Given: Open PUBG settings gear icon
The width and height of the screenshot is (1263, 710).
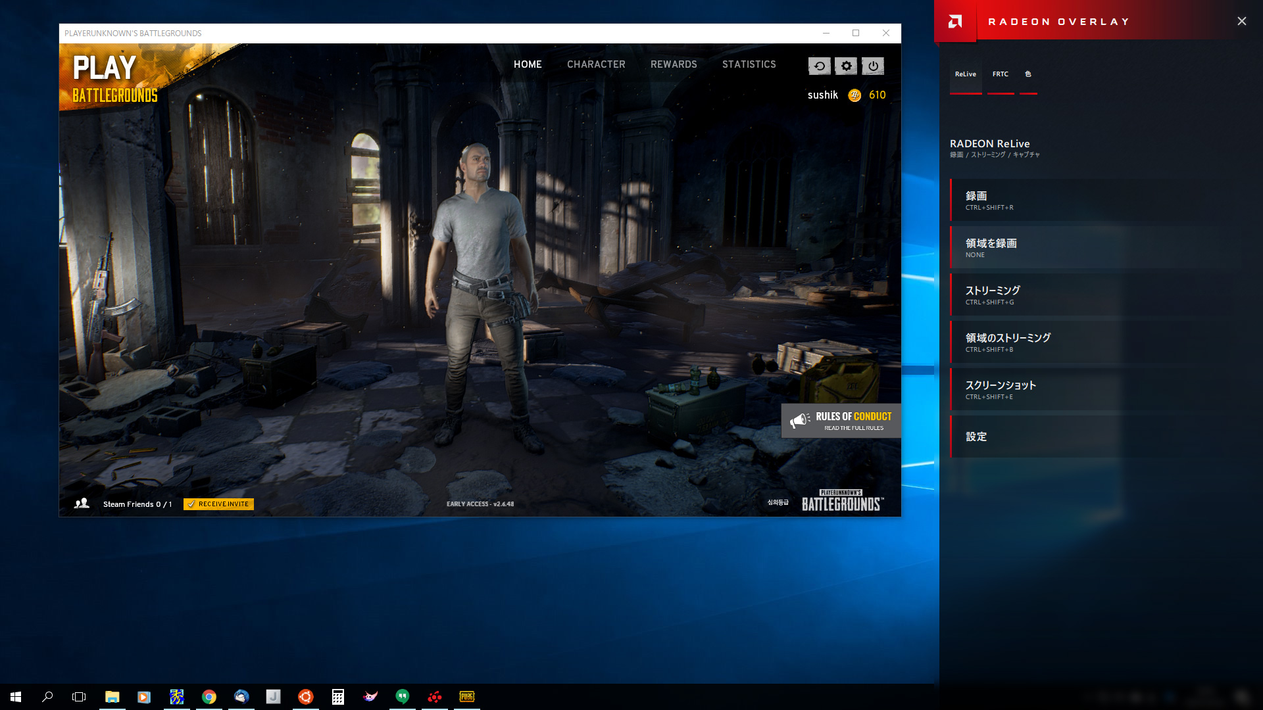Looking at the screenshot, I should click(x=846, y=66).
